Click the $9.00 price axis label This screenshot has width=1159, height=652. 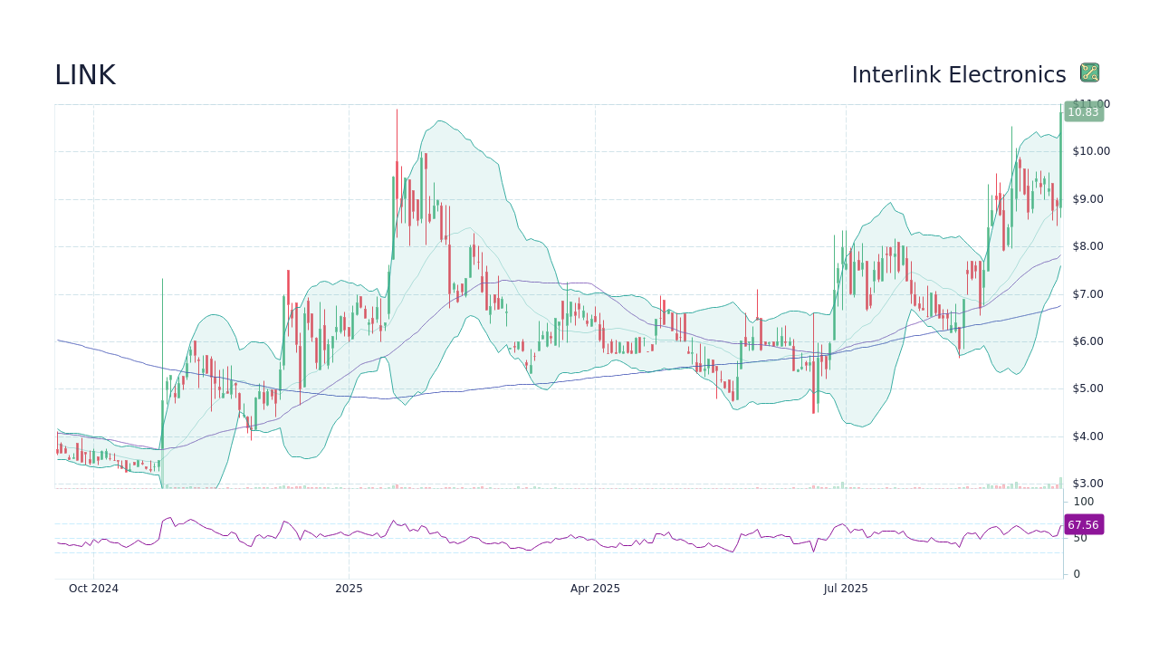point(1089,198)
